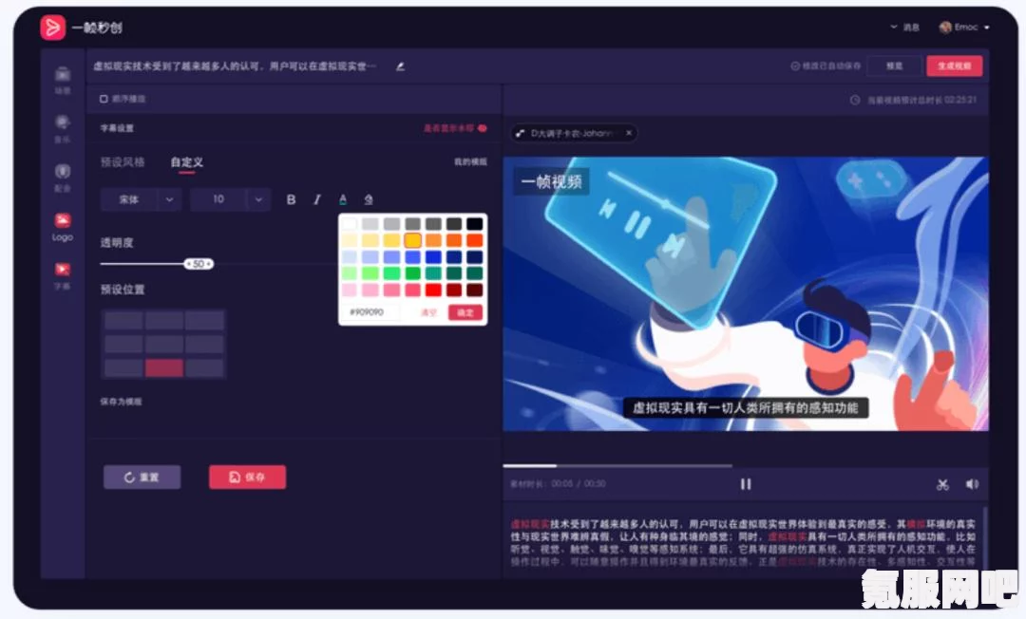The image size is (1026, 619).
Task: Pick the white color swatch
Action: pos(350,224)
